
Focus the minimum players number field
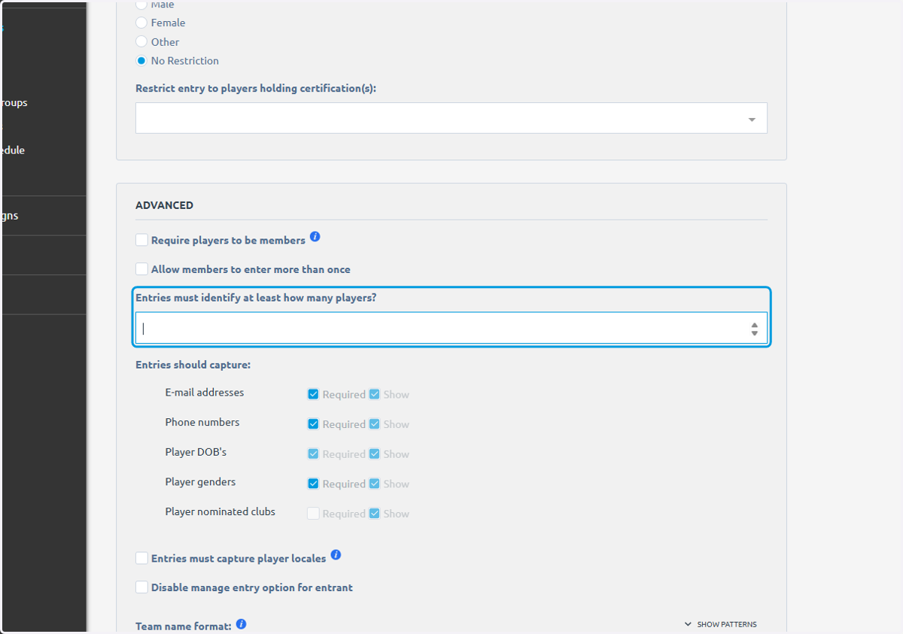click(x=451, y=328)
